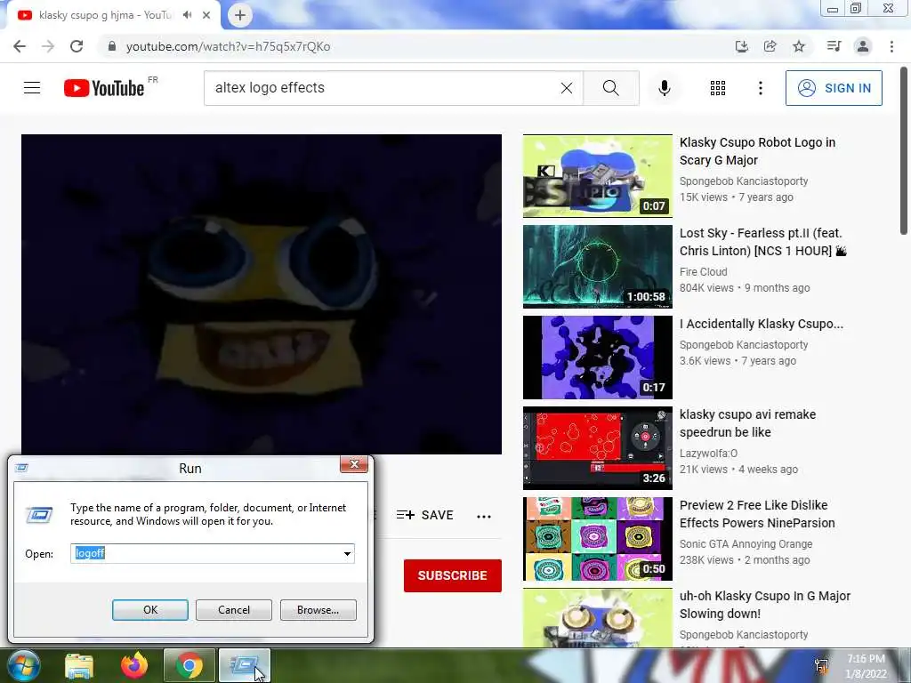Click the system tray network icon
The width and height of the screenshot is (911, 683).
[821, 665]
